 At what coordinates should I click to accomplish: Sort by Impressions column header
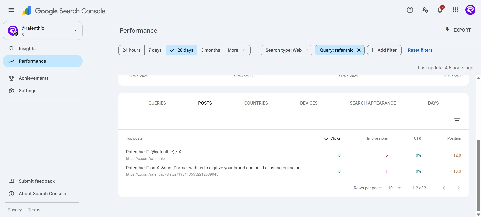tap(377, 138)
